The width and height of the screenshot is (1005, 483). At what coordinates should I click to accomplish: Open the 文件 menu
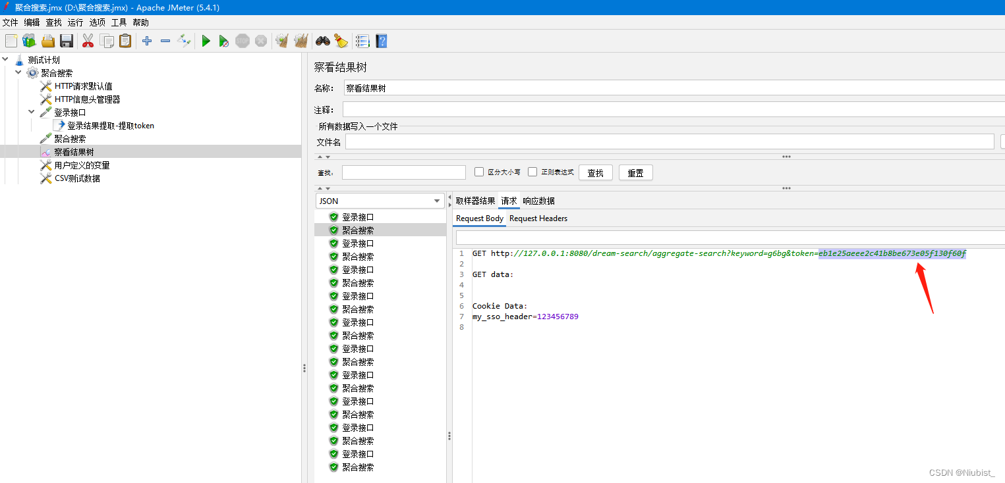(10, 22)
